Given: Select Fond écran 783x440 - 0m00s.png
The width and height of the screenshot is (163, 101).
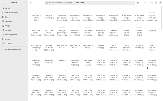Looking at the screenshot, I should tap(75, 63).
